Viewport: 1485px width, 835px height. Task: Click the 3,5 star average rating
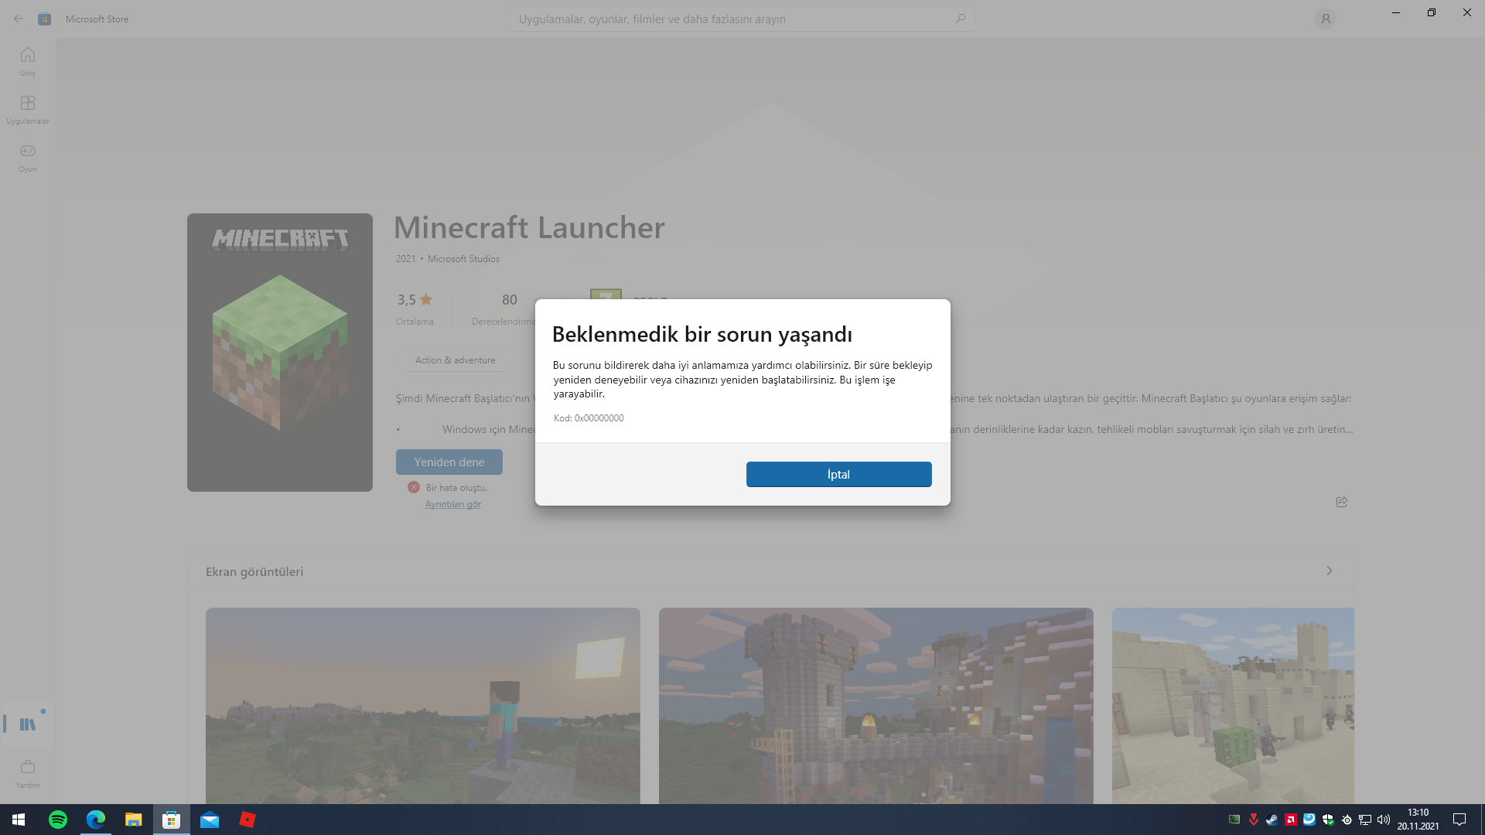coord(415,300)
